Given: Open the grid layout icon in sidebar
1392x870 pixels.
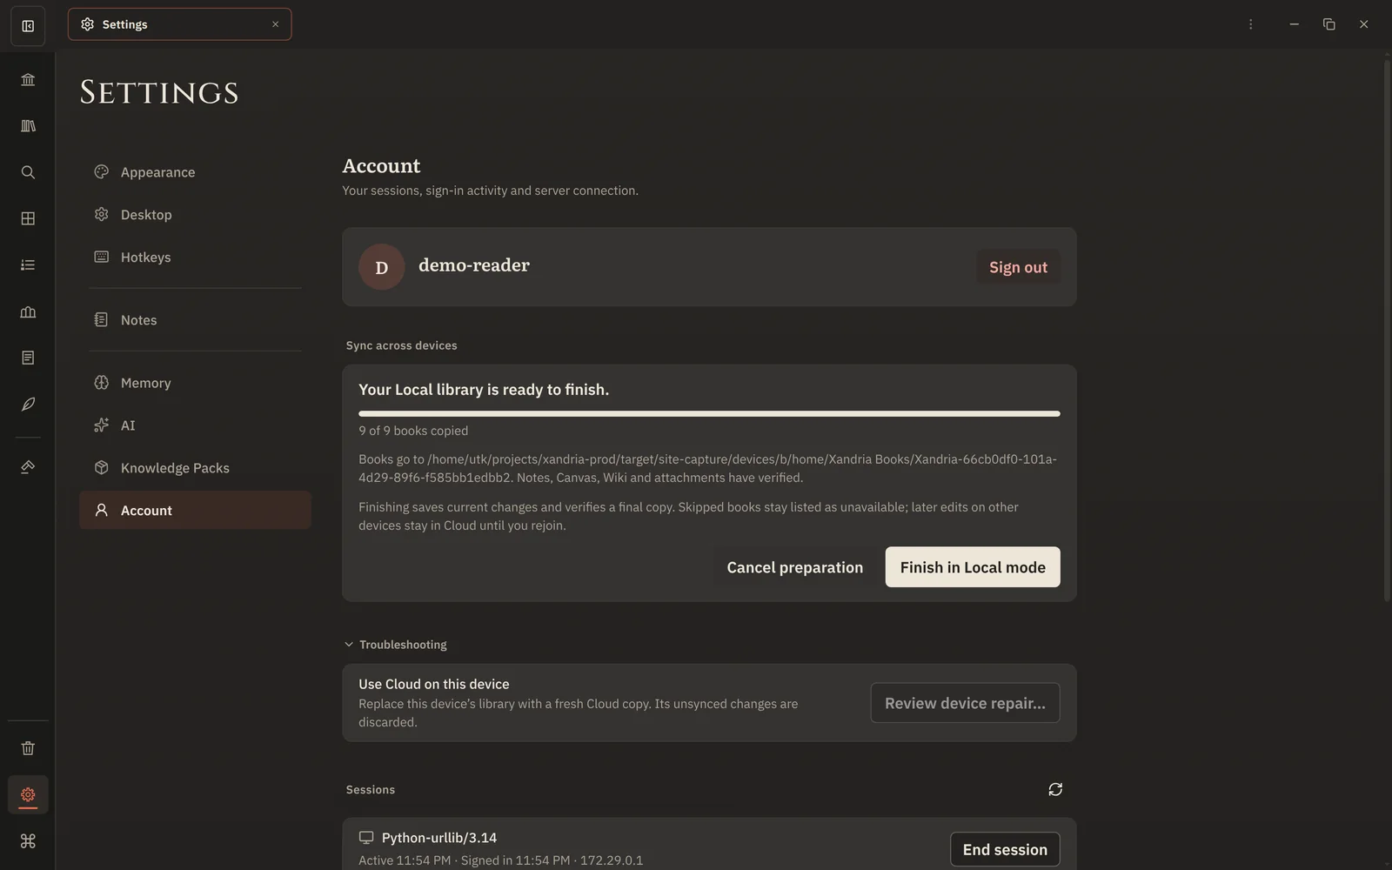Looking at the screenshot, I should click(x=28, y=218).
